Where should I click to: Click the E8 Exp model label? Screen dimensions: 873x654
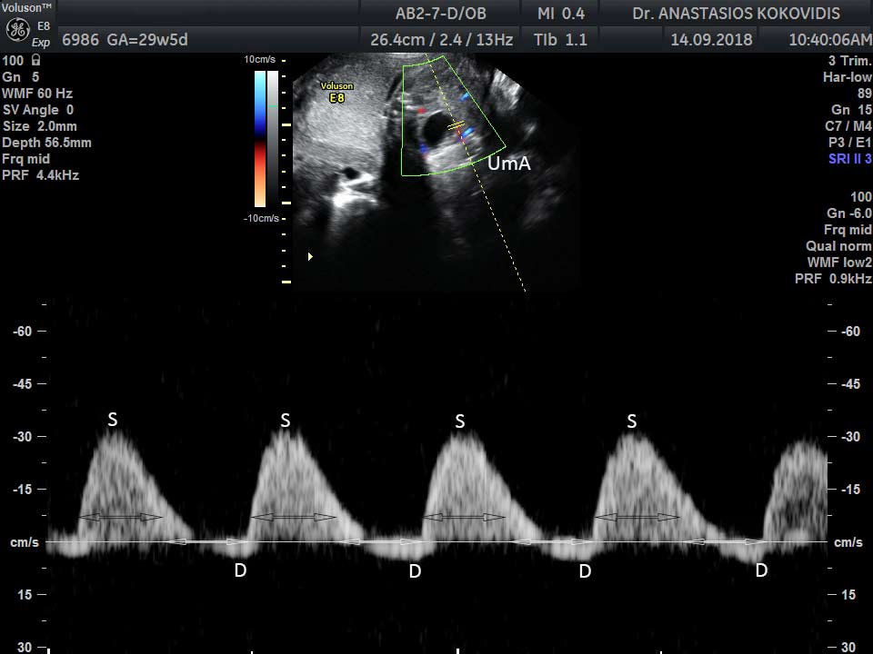(42, 34)
